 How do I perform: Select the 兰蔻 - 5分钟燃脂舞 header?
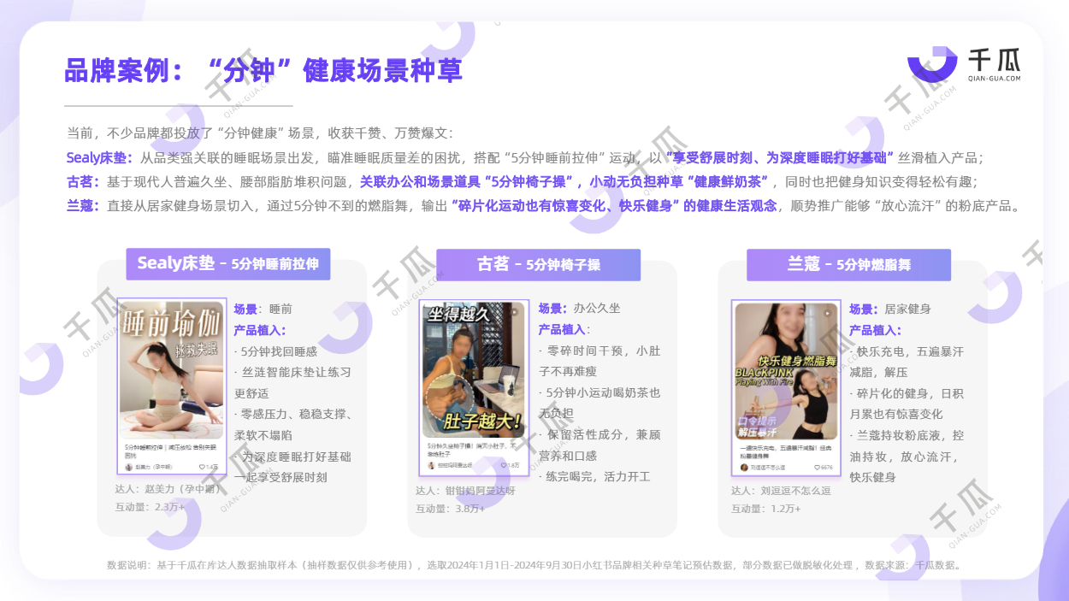(848, 265)
